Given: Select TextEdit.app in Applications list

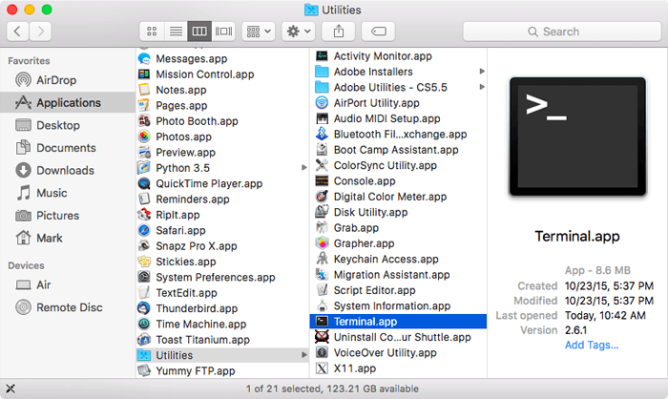Looking at the screenshot, I should click(222, 293).
